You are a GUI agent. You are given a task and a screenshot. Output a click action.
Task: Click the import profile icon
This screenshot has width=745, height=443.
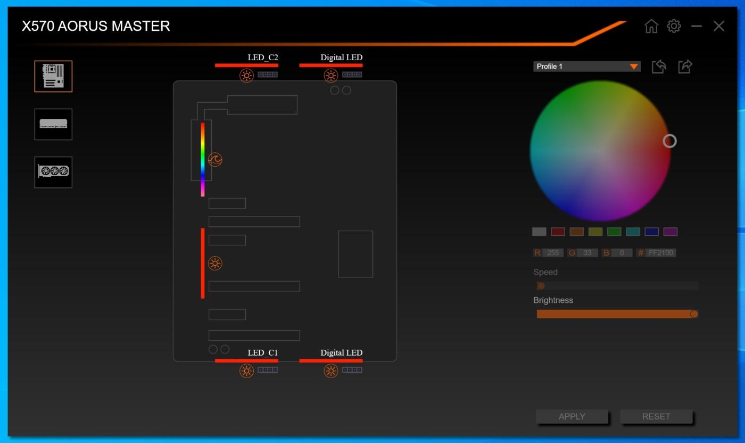tap(659, 67)
